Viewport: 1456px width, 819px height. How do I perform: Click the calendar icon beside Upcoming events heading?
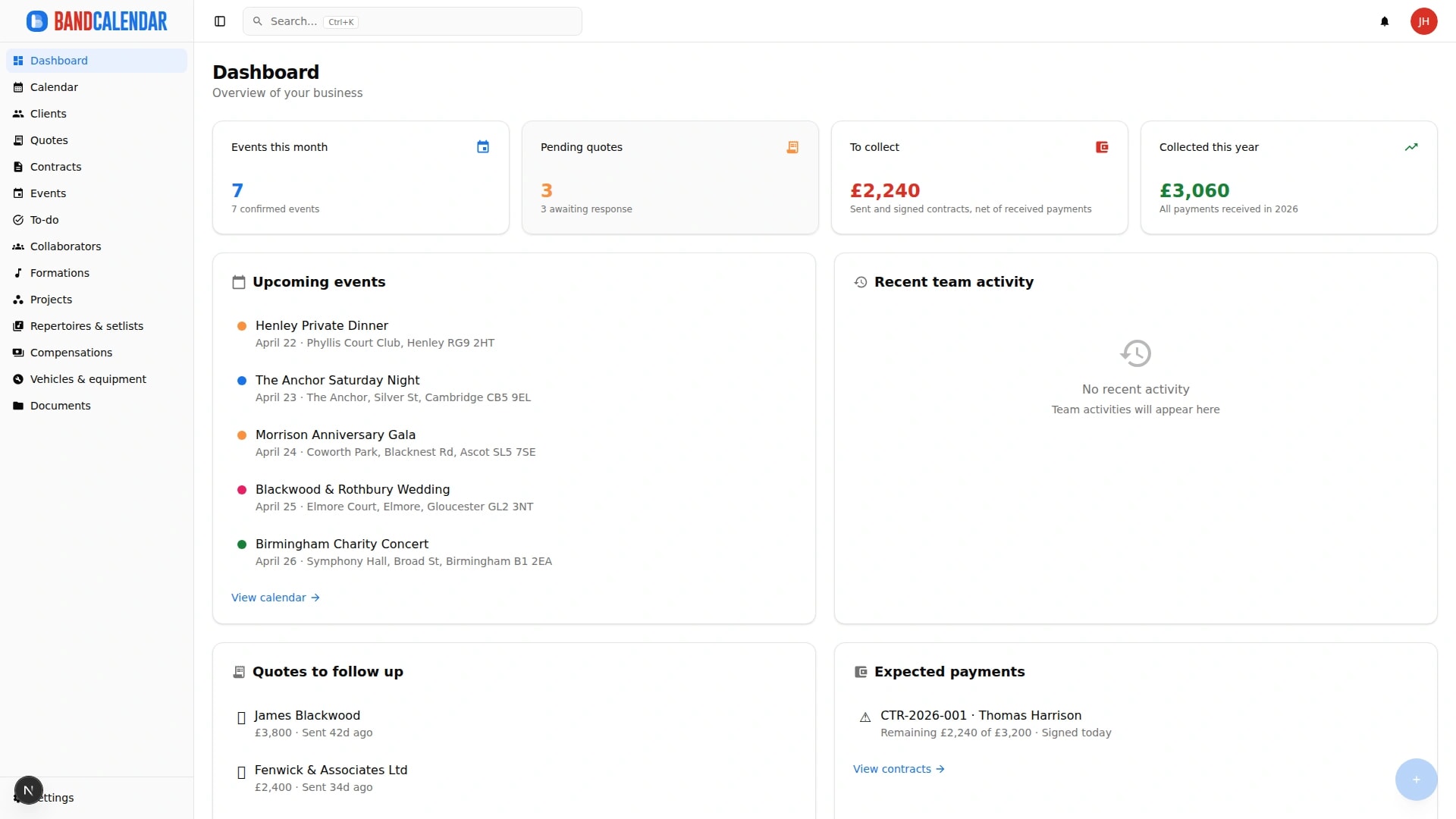click(239, 282)
